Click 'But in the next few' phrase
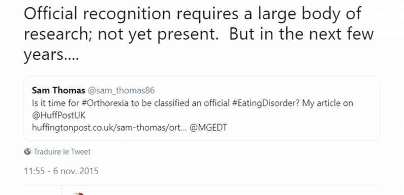This screenshot has width=404, height=195. click(301, 34)
